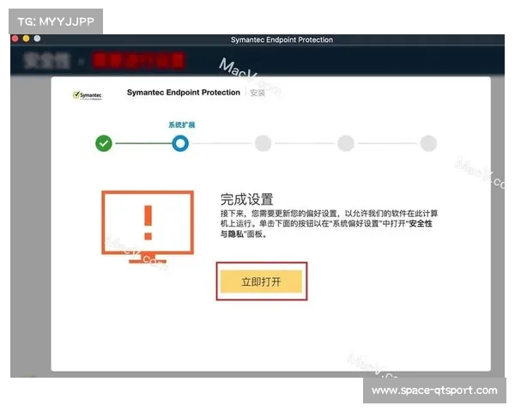Click the window title bar text
This screenshot has height=412, width=515.
click(x=282, y=39)
